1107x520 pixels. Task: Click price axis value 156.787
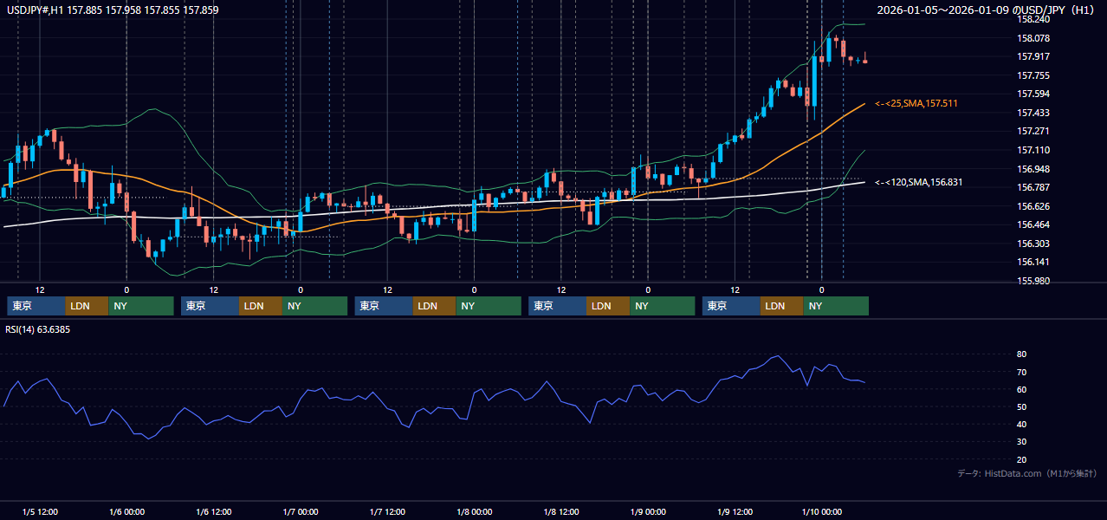(1033, 187)
